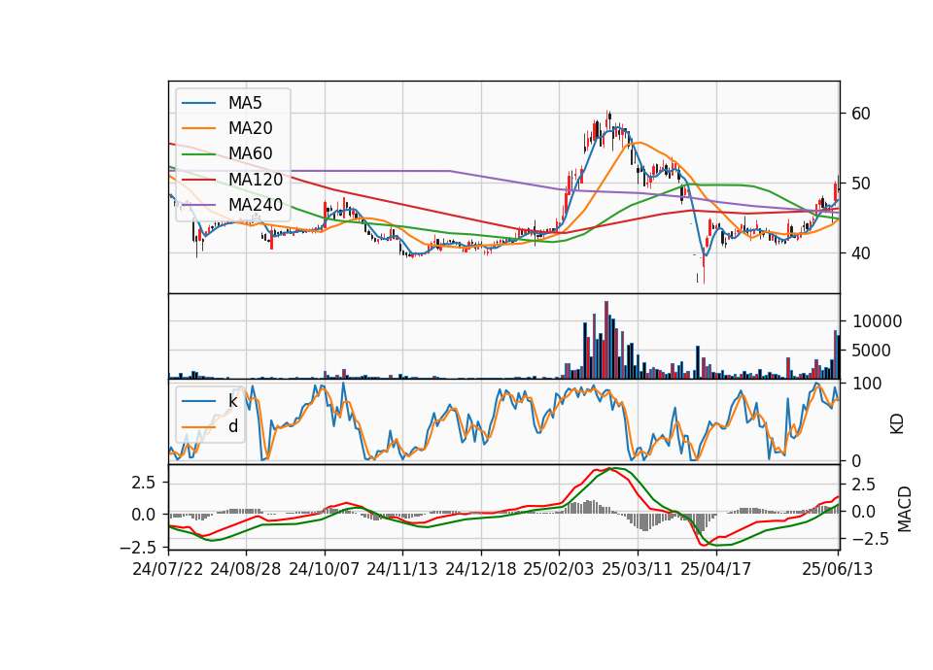The image size is (933, 670).
Task: Click the 24/07/22 date axis label
Action: tap(168, 569)
